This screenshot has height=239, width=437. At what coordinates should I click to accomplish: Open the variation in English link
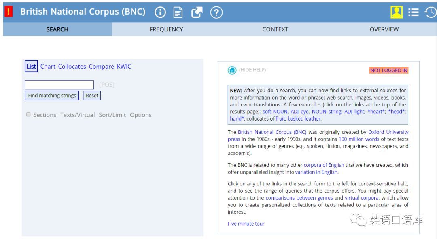click(x=316, y=172)
